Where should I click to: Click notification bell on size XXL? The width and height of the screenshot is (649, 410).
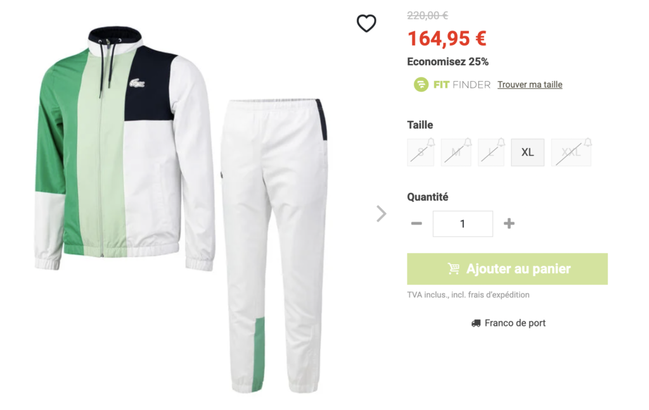[588, 142]
